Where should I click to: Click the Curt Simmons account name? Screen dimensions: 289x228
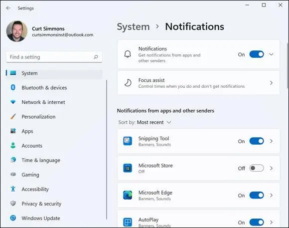click(x=48, y=28)
